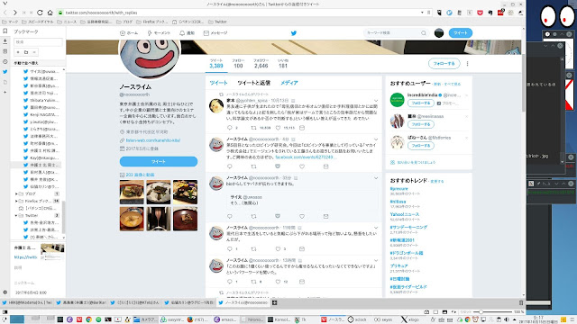Reload the current Twitter page
This screenshot has height=324, width=577.
pos(40,13)
